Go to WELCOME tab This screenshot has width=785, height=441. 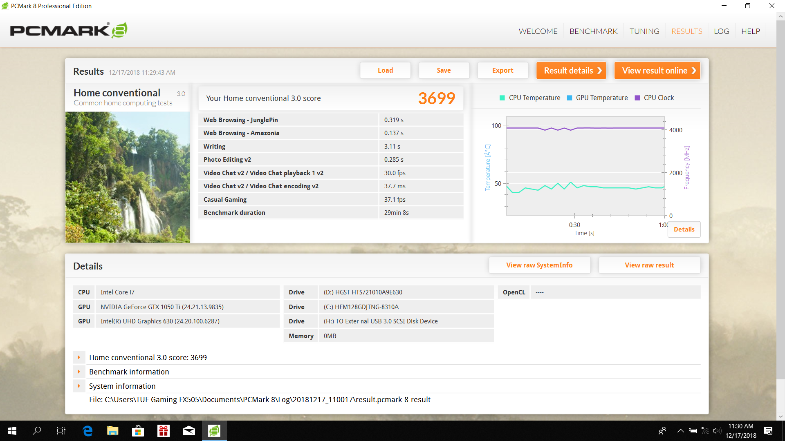[x=538, y=31]
